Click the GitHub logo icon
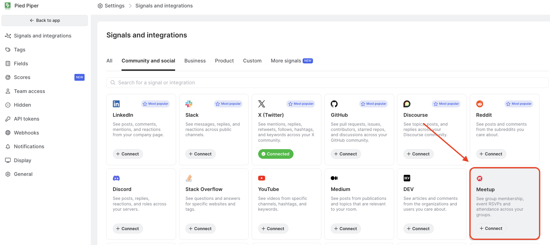The image size is (550, 245). [334, 104]
